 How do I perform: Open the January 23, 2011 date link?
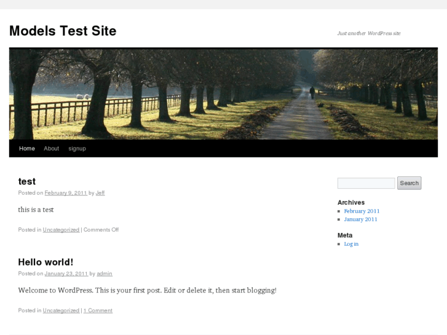coord(66,274)
